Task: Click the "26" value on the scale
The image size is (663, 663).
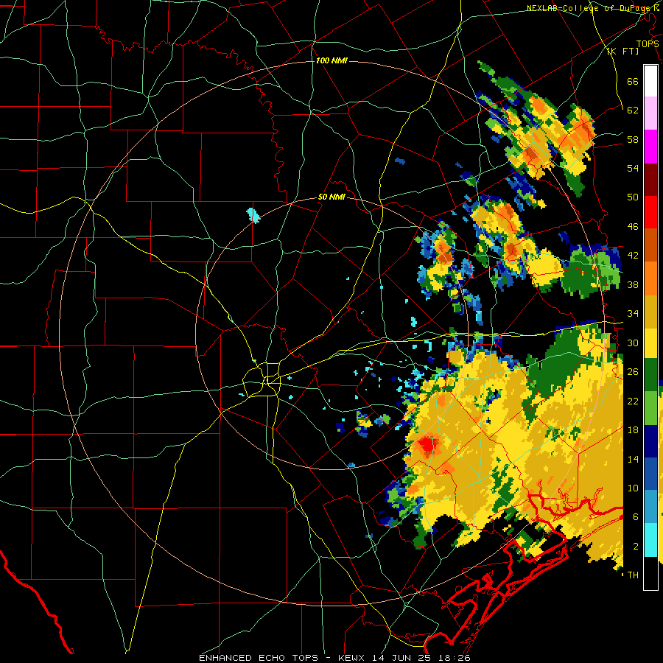Action: 633,372
